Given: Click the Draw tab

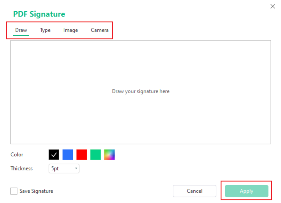Looking at the screenshot, I should 21,30.
